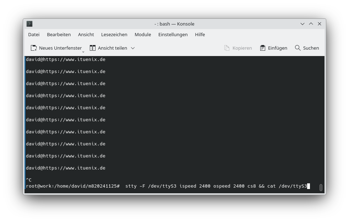Open the Module menu
Screen dimensions: 349x222
pyautogui.click(x=143, y=34)
